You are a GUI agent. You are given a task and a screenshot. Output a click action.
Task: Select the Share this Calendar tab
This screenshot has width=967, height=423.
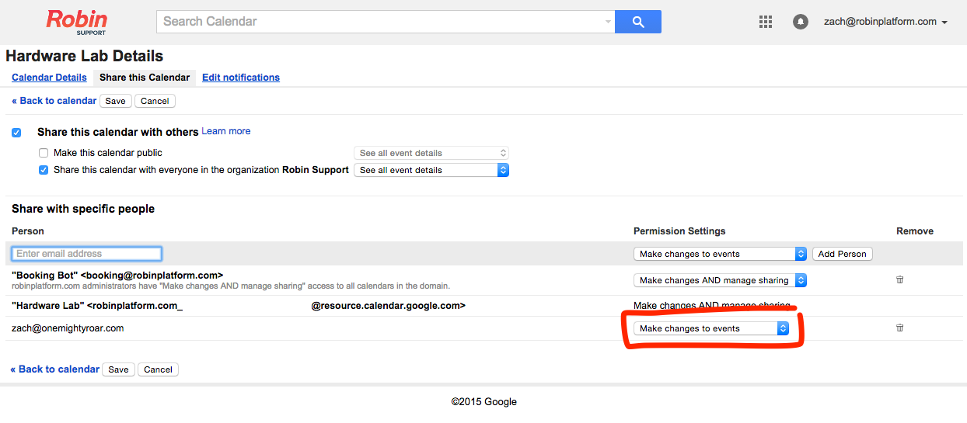click(145, 78)
